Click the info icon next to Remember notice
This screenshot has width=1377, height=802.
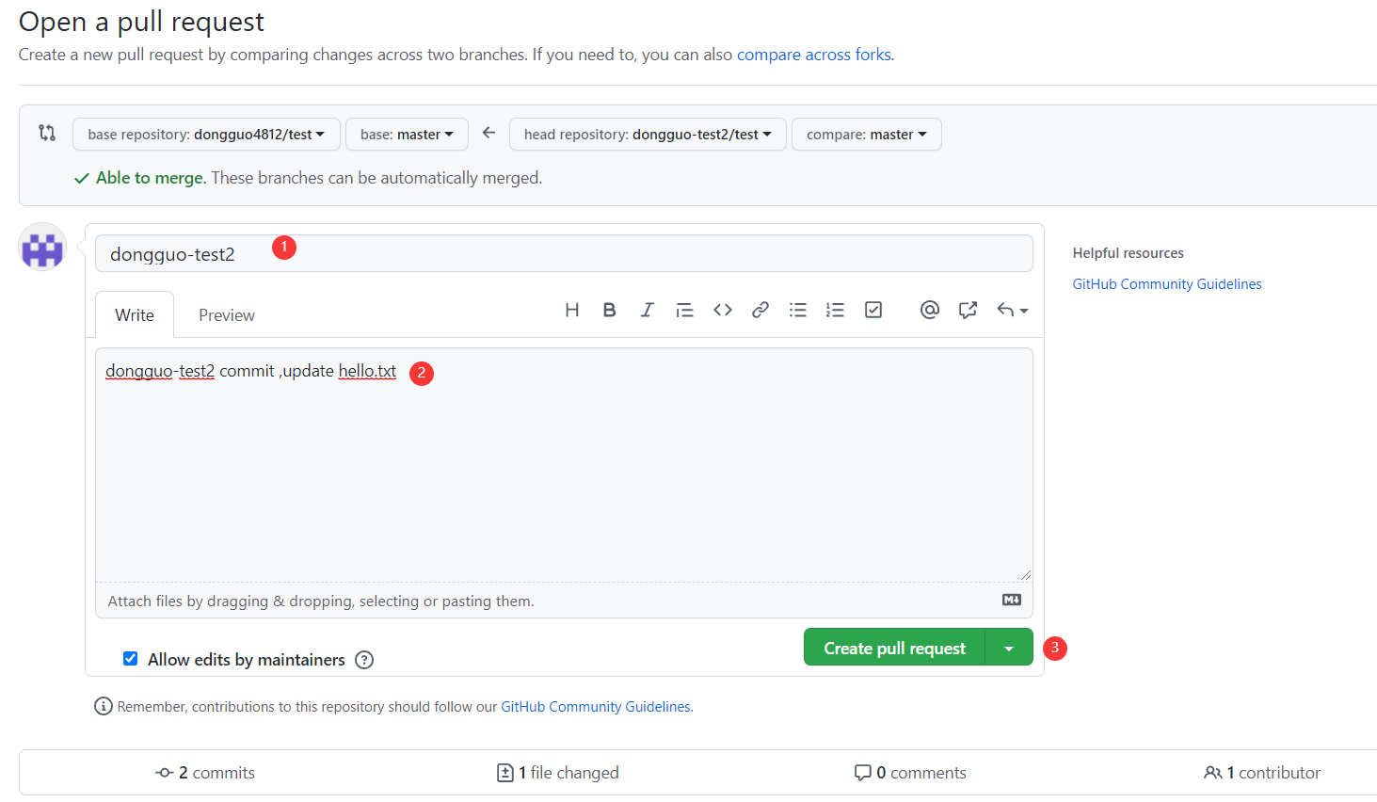coord(104,706)
